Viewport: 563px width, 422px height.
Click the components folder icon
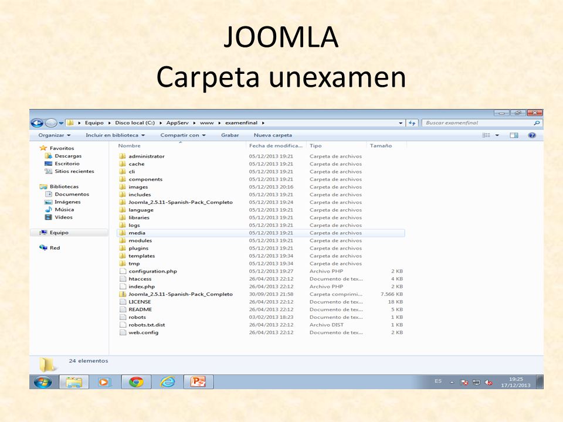(x=123, y=179)
